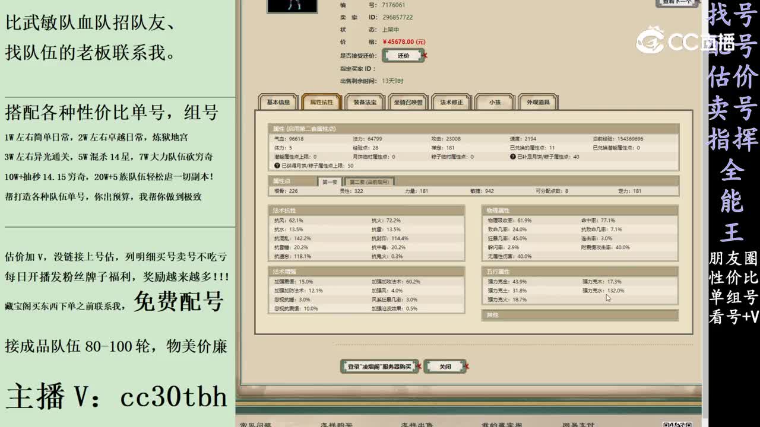Click the price ¥45678.00 text
The height and width of the screenshot is (427, 760).
point(404,42)
